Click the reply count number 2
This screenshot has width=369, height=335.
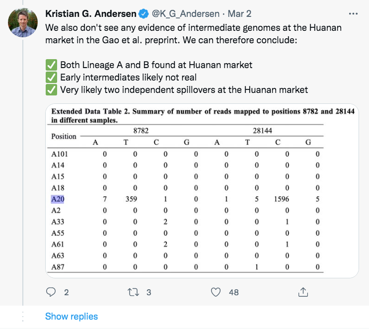67,292
